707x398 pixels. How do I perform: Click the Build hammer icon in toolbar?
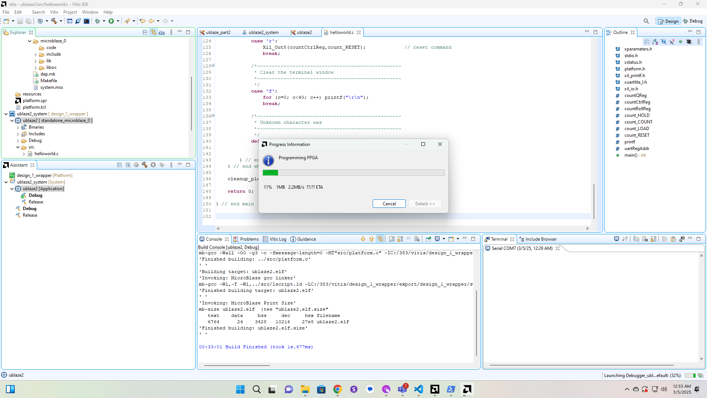coord(54,21)
